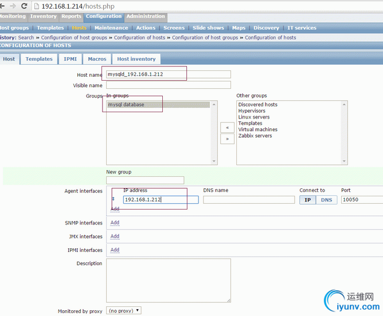This screenshot has width=383, height=316.
Task: Focus the Host name field
Action: click(x=169, y=74)
